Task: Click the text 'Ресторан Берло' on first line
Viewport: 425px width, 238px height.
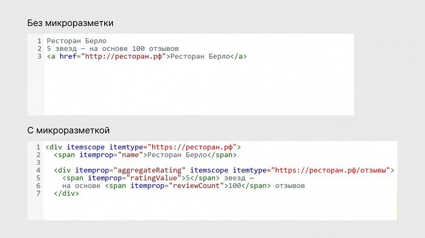Action: tap(77, 41)
